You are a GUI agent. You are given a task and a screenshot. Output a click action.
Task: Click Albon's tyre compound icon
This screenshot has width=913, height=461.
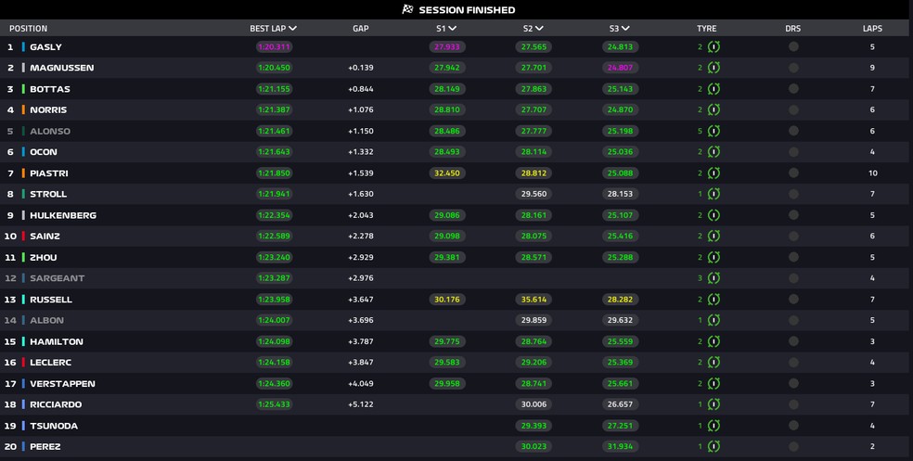[x=714, y=320]
